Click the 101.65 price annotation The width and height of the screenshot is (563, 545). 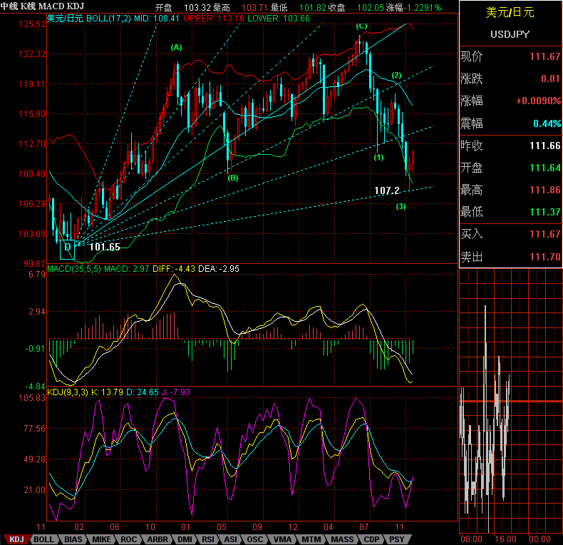(x=105, y=247)
